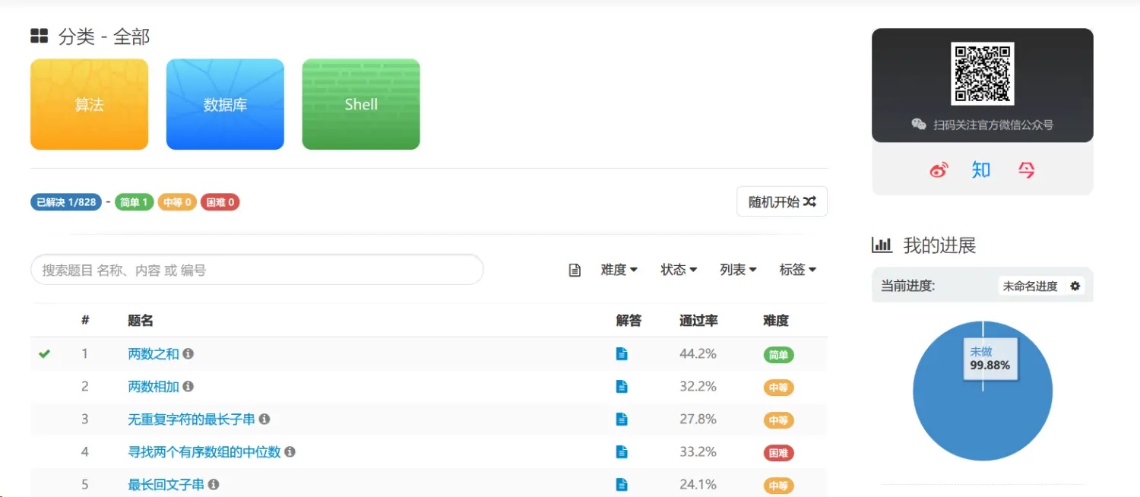Click the 未做 99.88% chart tooltip
1140x497 pixels.
(990, 359)
